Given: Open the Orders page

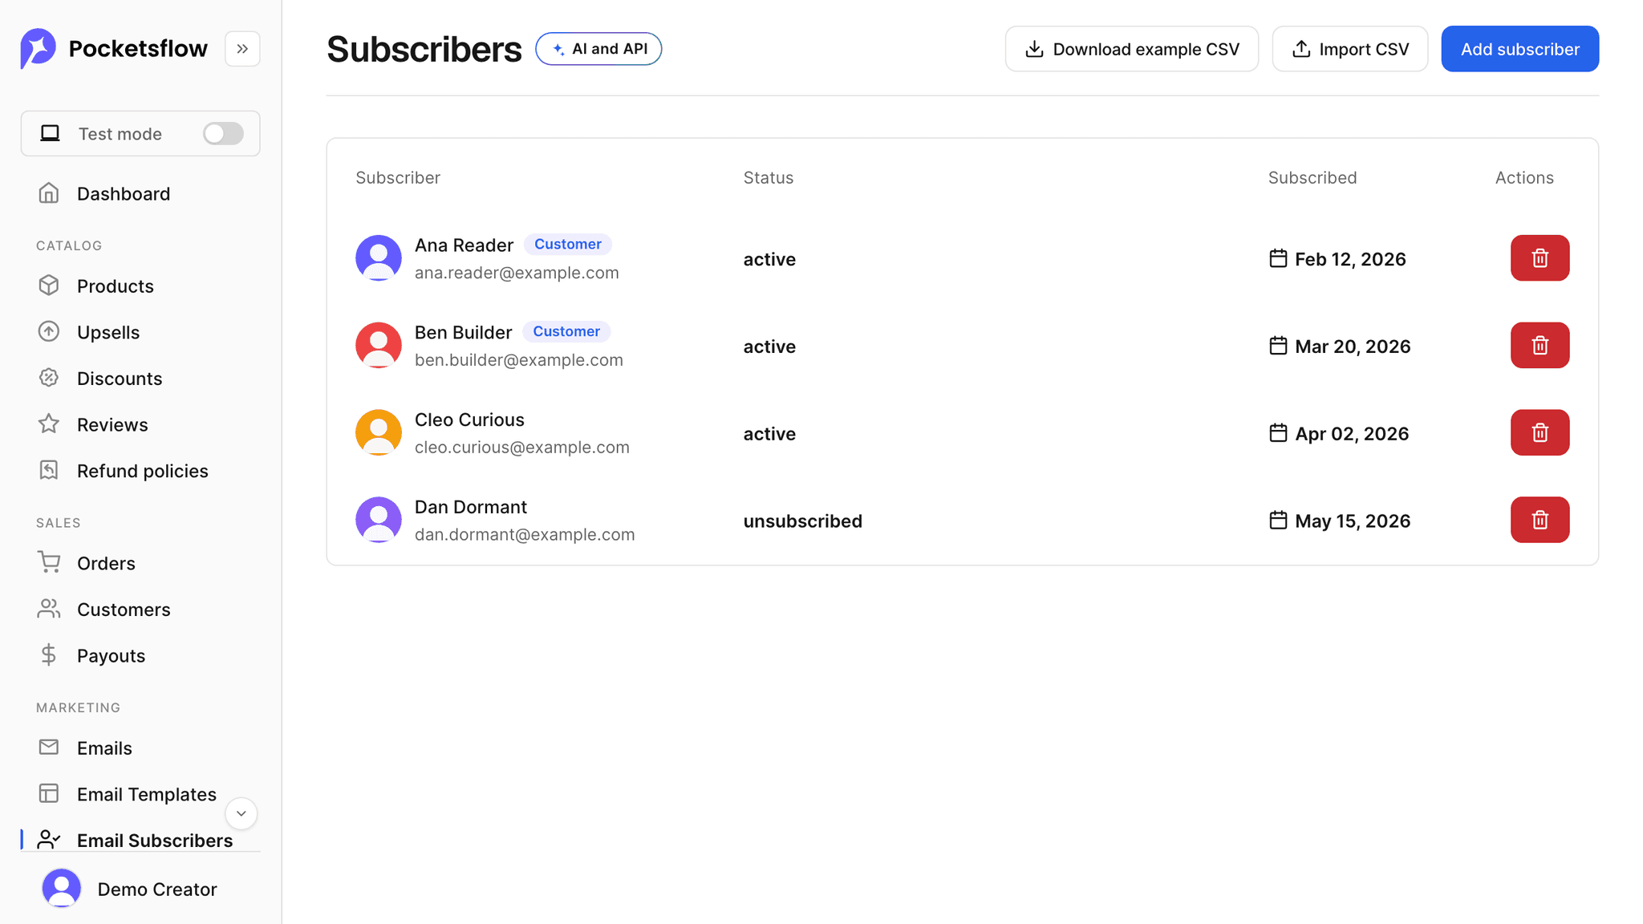Looking at the screenshot, I should point(106,563).
